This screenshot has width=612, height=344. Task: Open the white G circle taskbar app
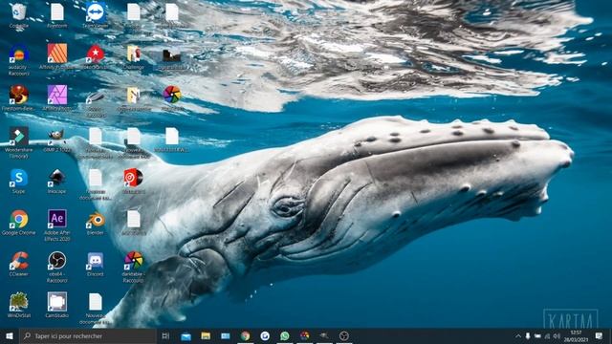[x=265, y=335]
